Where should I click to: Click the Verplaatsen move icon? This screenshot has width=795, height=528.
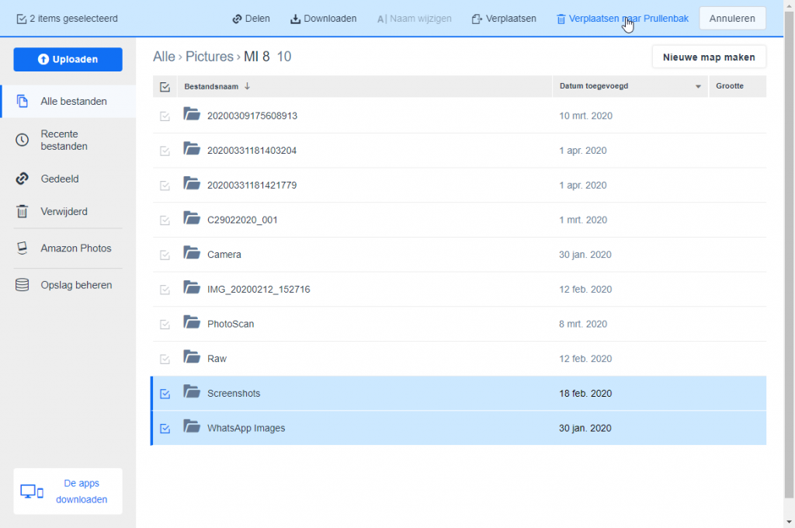click(477, 19)
